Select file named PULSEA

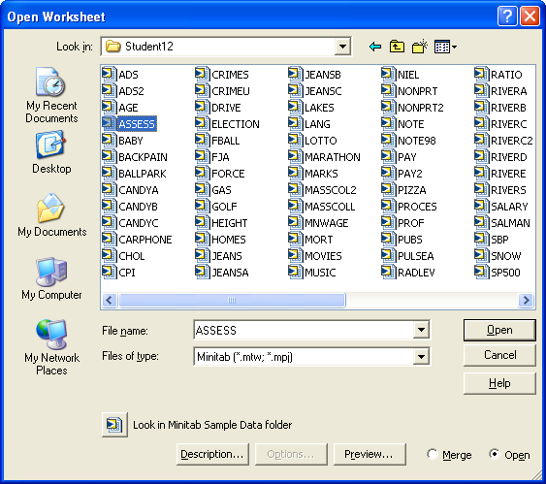click(x=416, y=256)
